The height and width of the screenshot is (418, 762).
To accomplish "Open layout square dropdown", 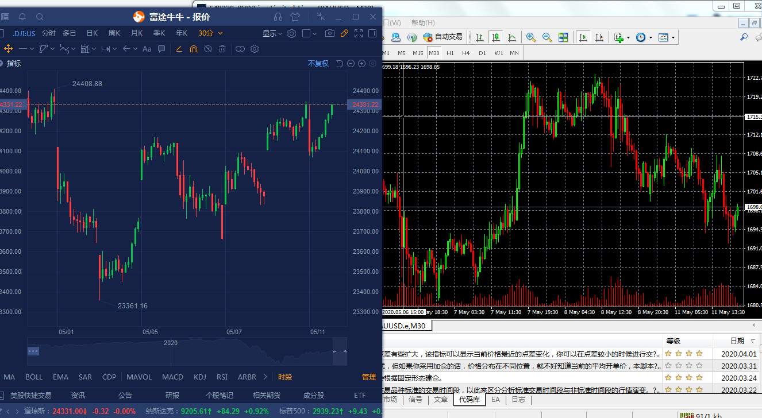I will coord(315,33).
